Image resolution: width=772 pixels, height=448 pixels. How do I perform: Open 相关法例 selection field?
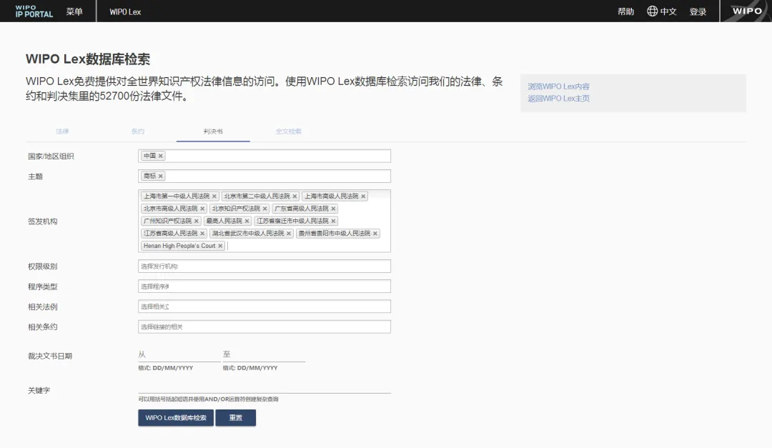tap(264, 307)
